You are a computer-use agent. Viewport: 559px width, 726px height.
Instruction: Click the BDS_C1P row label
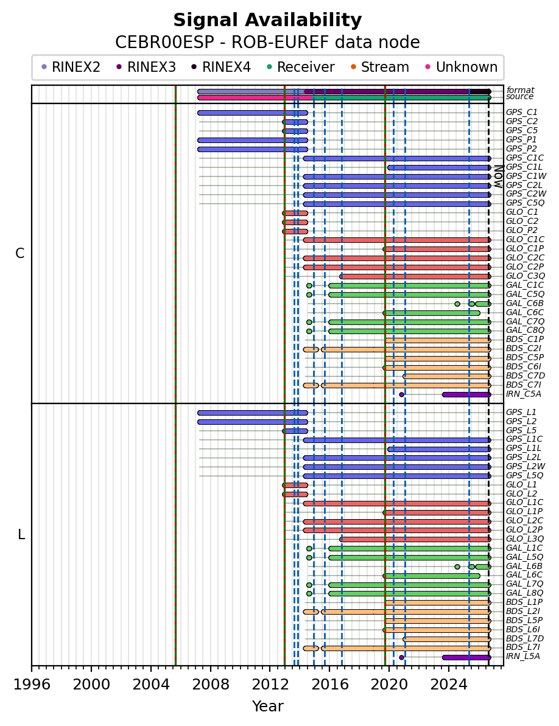[x=525, y=340]
